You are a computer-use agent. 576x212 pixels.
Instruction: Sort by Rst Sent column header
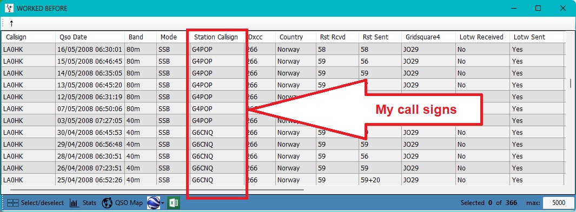pyautogui.click(x=380, y=37)
